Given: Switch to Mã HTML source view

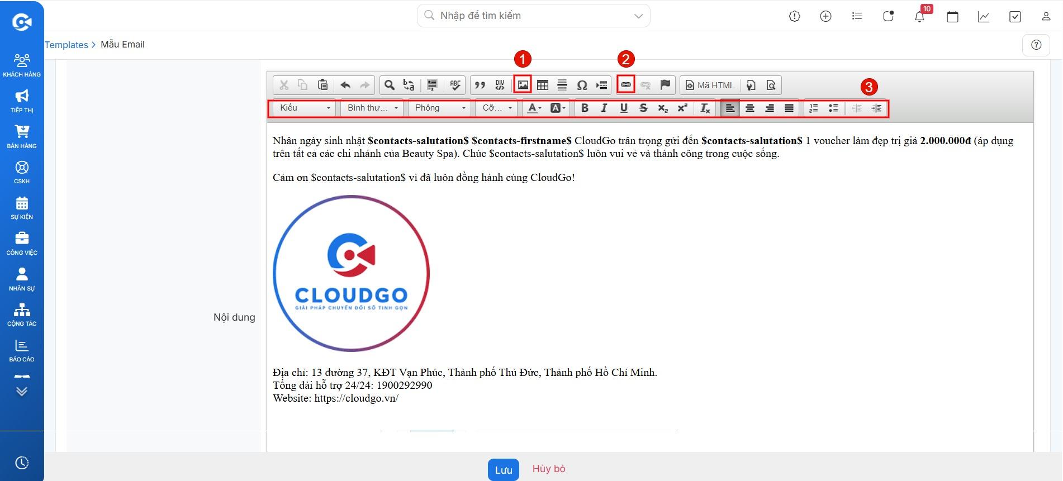Looking at the screenshot, I should (710, 85).
